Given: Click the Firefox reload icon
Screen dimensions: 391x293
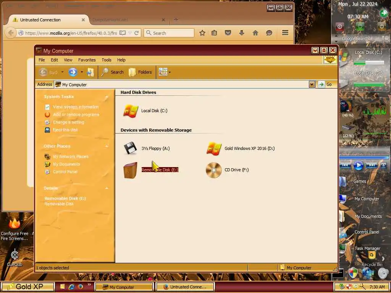Looking at the screenshot, I should [136, 33].
